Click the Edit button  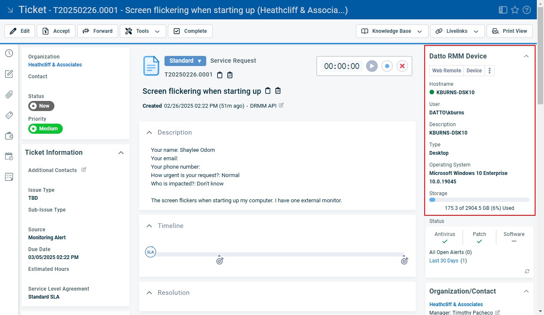click(x=19, y=31)
